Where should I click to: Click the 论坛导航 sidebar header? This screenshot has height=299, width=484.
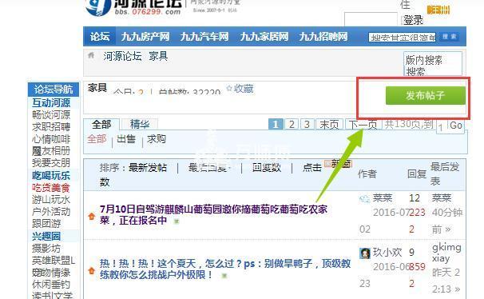[x=54, y=90]
